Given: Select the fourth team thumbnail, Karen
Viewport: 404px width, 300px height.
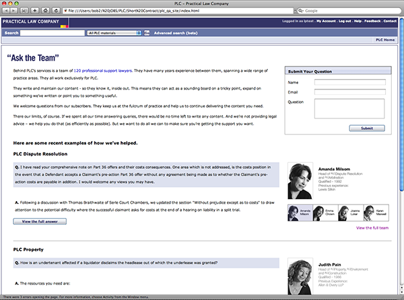Looking at the screenshot, I should click(x=376, y=213).
